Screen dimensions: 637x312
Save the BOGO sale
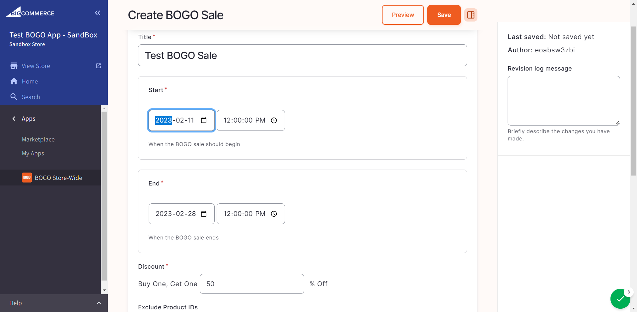pyautogui.click(x=444, y=15)
